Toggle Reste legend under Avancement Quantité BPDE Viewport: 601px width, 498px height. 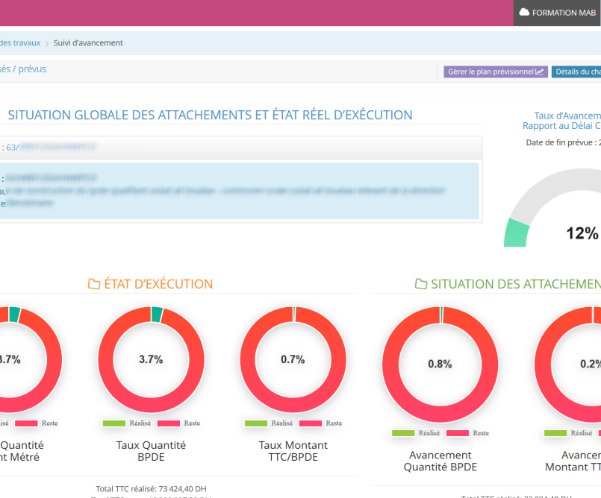[x=468, y=433]
